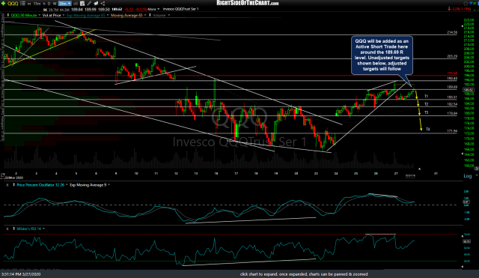Toggle the Log scale button

[468, 176]
